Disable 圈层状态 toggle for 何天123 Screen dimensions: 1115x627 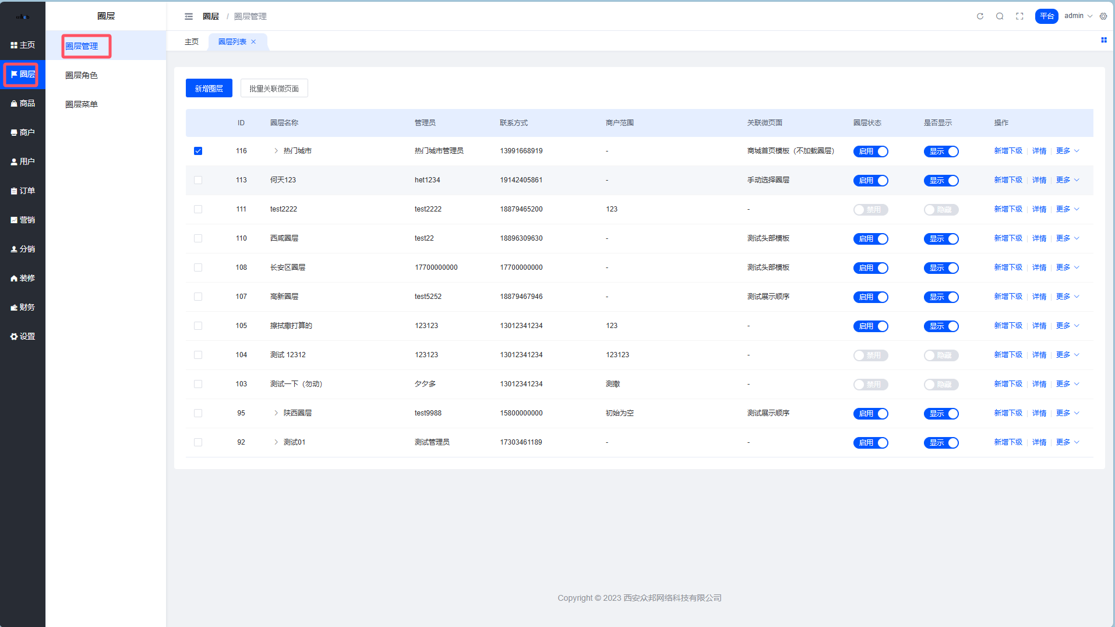[870, 181]
